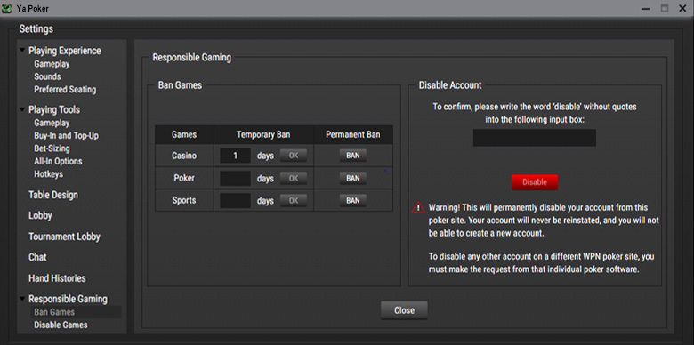Click the disable confirmation input box

[x=535, y=138]
